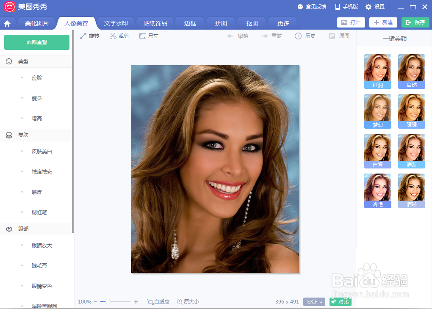Screen dimensions: 432x309
Task: Choose the 增高 heighten option
Action: [x=37, y=119]
